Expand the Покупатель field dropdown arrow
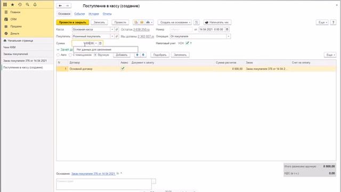 tap(112, 36)
